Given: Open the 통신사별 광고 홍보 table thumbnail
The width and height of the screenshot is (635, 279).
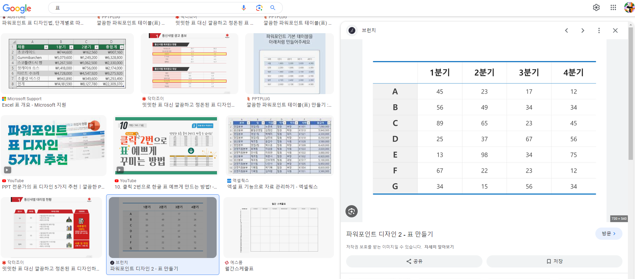Looking at the screenshot, I should [190, 64].
